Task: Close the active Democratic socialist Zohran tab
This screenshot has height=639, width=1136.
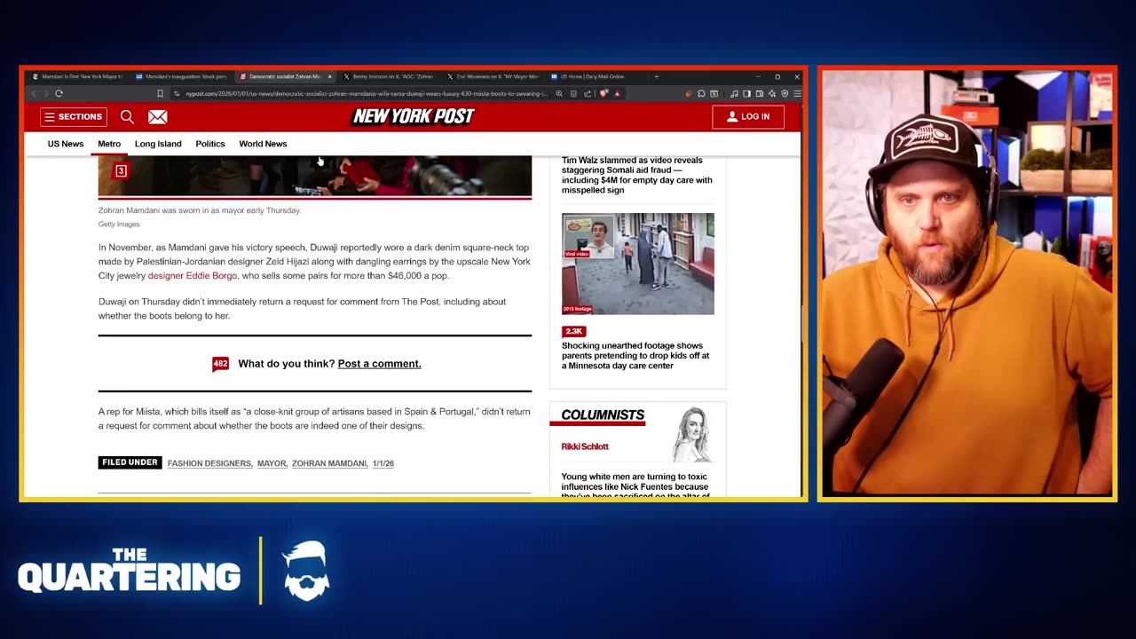Action: coord(330,76)
